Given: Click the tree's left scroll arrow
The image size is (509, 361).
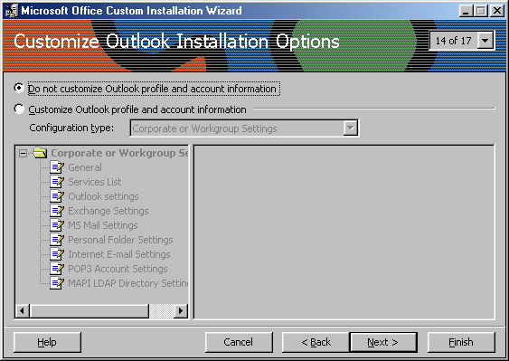Looking at the screenshot, I should click(22, 311).
